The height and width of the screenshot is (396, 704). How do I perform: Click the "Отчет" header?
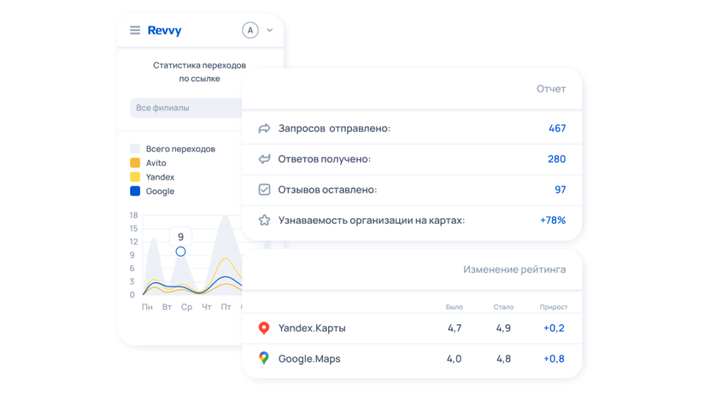[551, 89]
